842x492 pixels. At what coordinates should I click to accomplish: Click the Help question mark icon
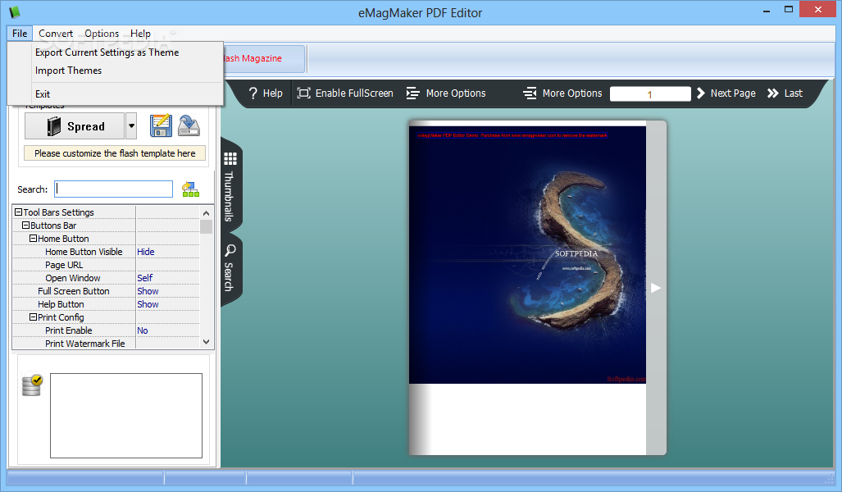(253, 93)
